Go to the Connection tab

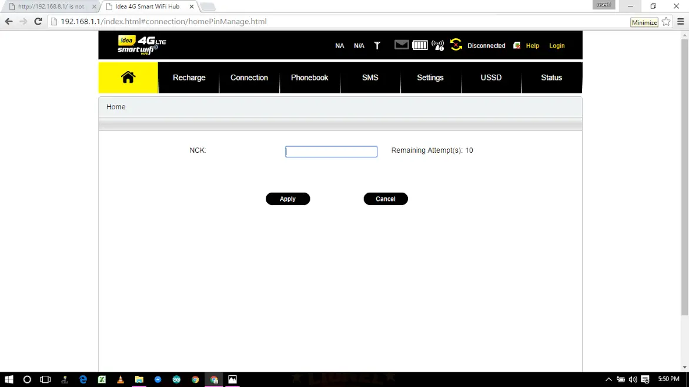tap(249, 78)
